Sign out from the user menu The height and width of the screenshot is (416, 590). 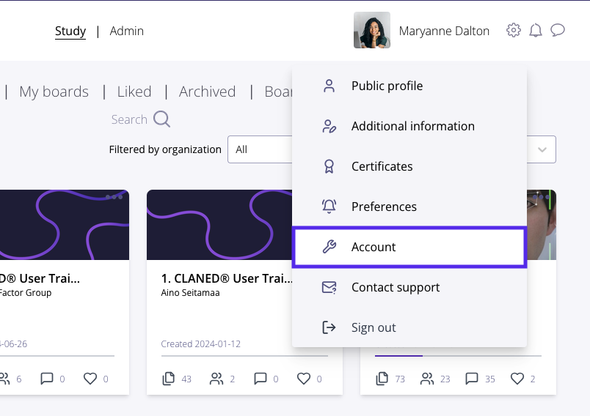[x=409, y=327]
